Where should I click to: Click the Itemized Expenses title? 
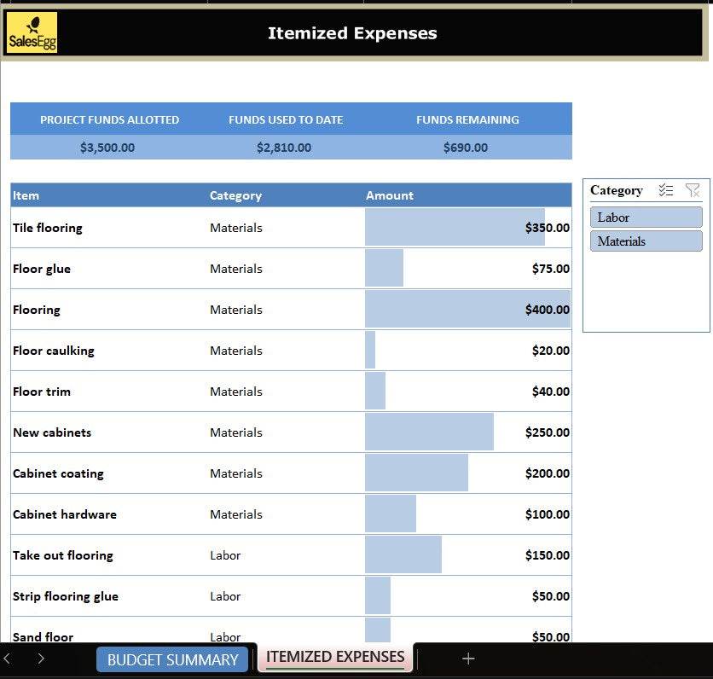[x=352, y=33]
